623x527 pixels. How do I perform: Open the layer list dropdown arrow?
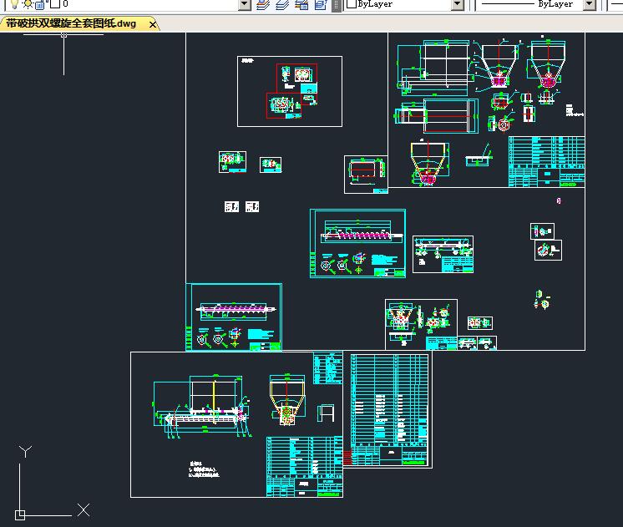pos(245,4)
